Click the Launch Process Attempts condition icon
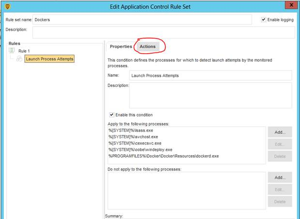The width and height of the screenshot is (300, 219). tap(19, 58)
